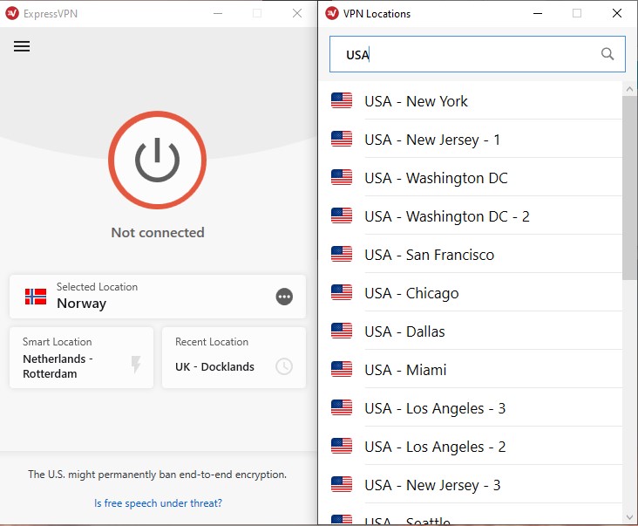The width and height of the screenshot is (638, 526).
Task: Minimize the VPN Locations window
Action: pyautogui.click(x=538, y=13)
